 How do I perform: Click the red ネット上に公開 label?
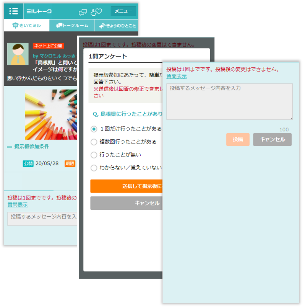click(x=48, y=46)
